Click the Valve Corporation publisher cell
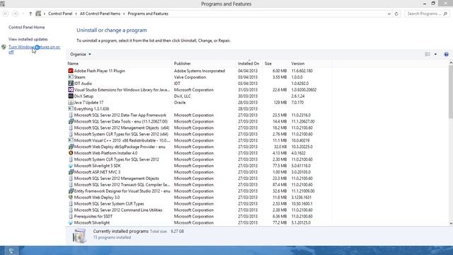This screenshot has height=255, width=453. click(x=190, y=77)
